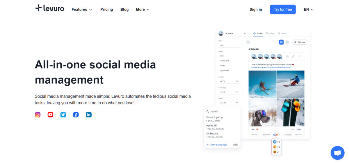
Task: Toggle the eye visibility icon on the post
Action: (287, 56)
